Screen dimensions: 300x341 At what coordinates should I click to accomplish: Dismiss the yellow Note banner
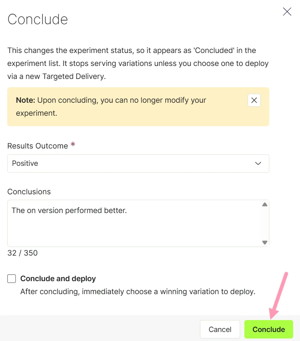254,100
